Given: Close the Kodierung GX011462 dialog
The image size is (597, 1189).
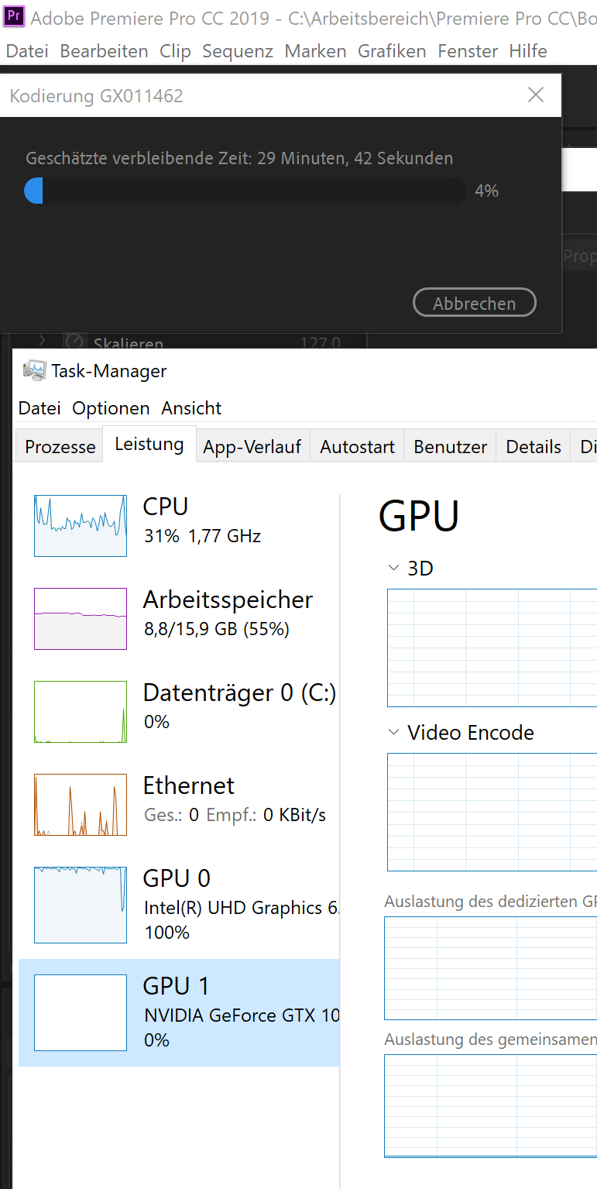Looking at the screenshot, I should click(536, 95).
